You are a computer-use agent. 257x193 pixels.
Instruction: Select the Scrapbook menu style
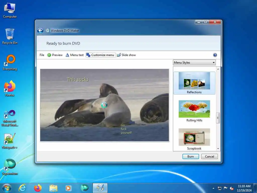click(194, 139)
